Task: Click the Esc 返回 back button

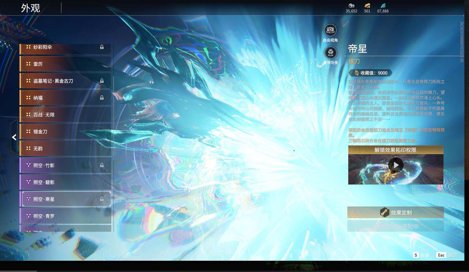Action: click(x=447, y=255)
